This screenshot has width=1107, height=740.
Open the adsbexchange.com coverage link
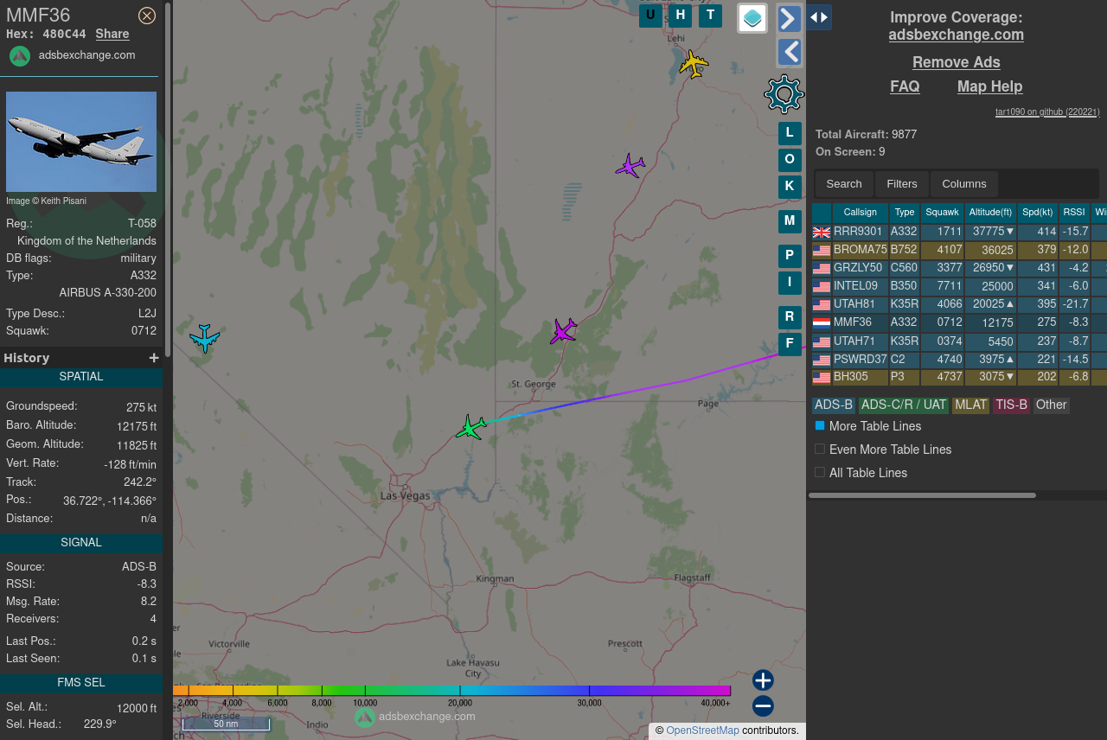click(956, 35)
